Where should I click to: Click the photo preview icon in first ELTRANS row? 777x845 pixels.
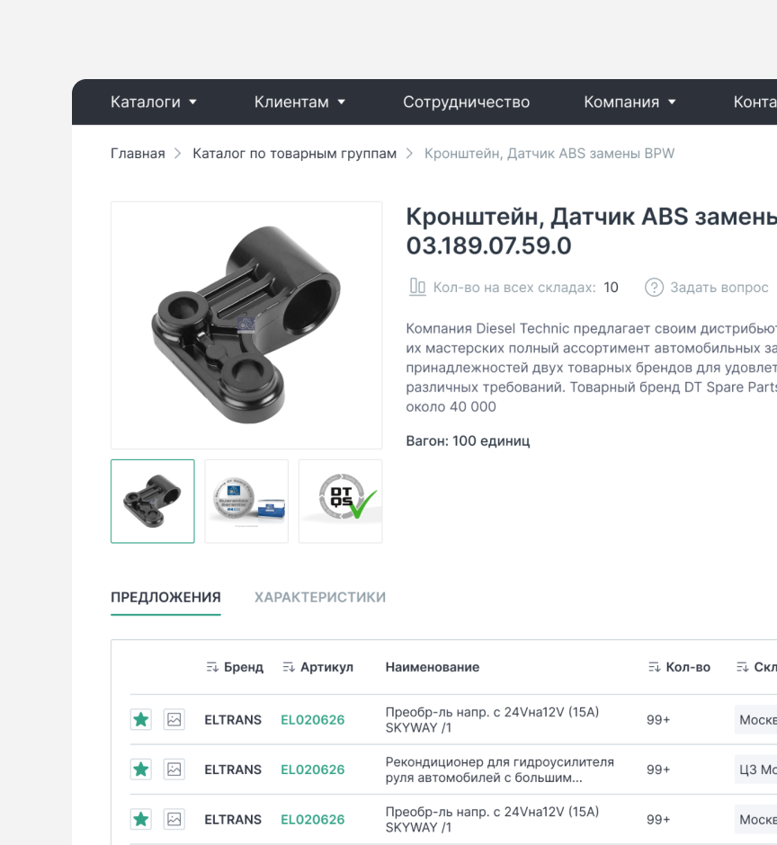[174, 719]
